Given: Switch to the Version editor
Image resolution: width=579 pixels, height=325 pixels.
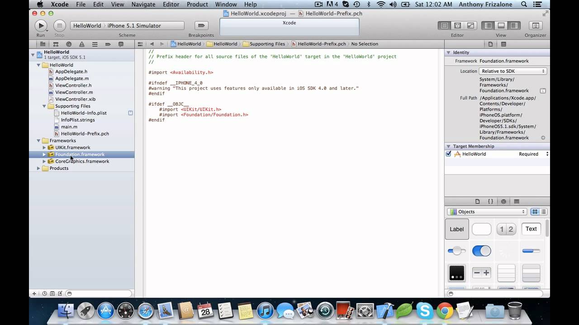Looking at the screenshot, I should pos(470,26).
